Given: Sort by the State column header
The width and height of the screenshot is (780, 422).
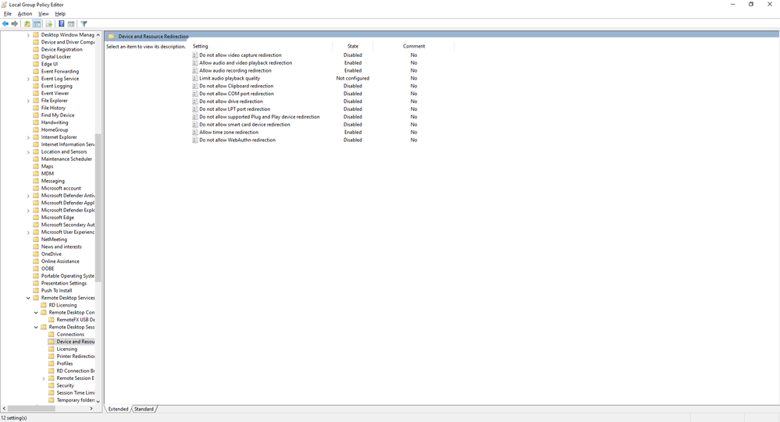Looking at the screenshot, I should coord(353,46).
